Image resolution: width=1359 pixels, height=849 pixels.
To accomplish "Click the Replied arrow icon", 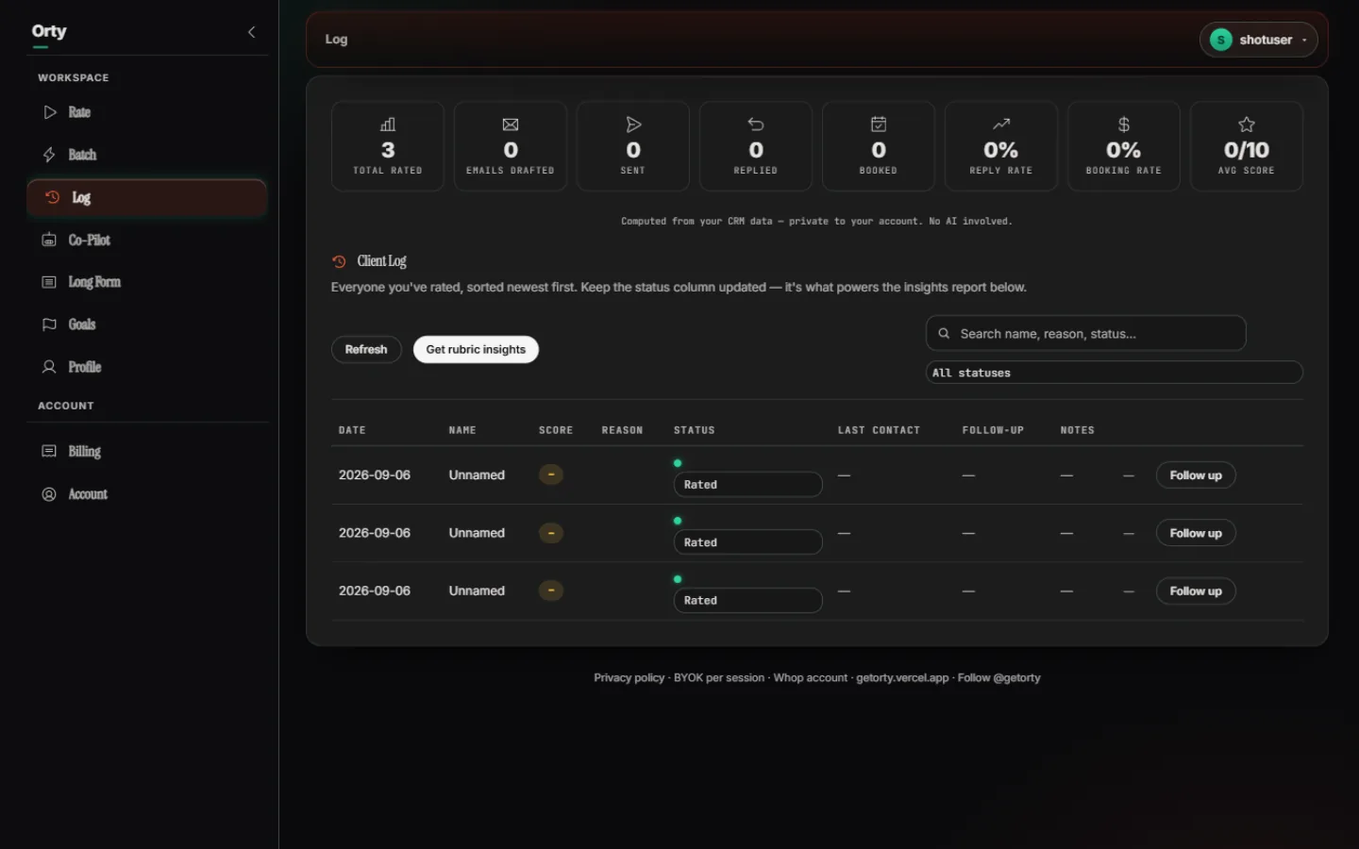I will point(756,125).
